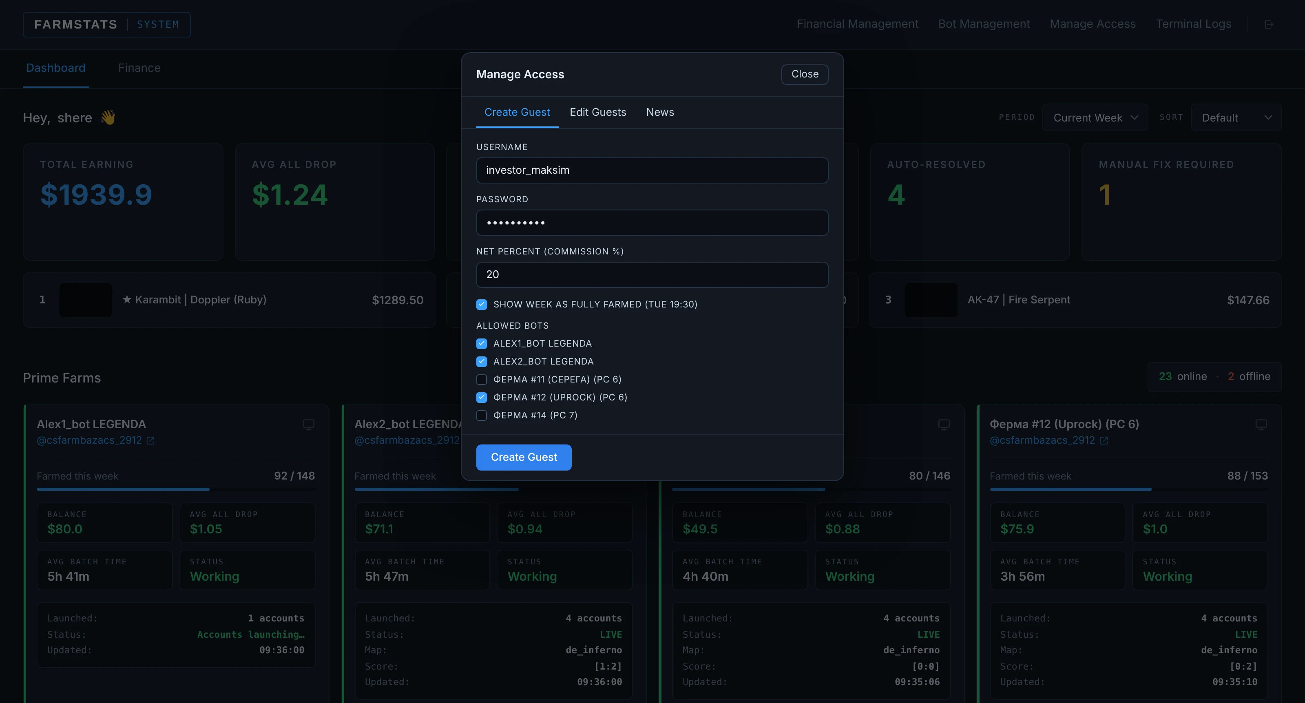Click the Password input field

(652, 222)
